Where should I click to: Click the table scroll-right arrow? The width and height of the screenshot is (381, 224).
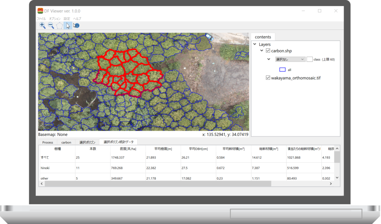(331, 184)
